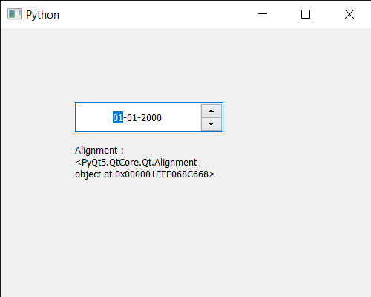
Task: Decrease the date with the down arrow
Action: [x=211, y=124]
